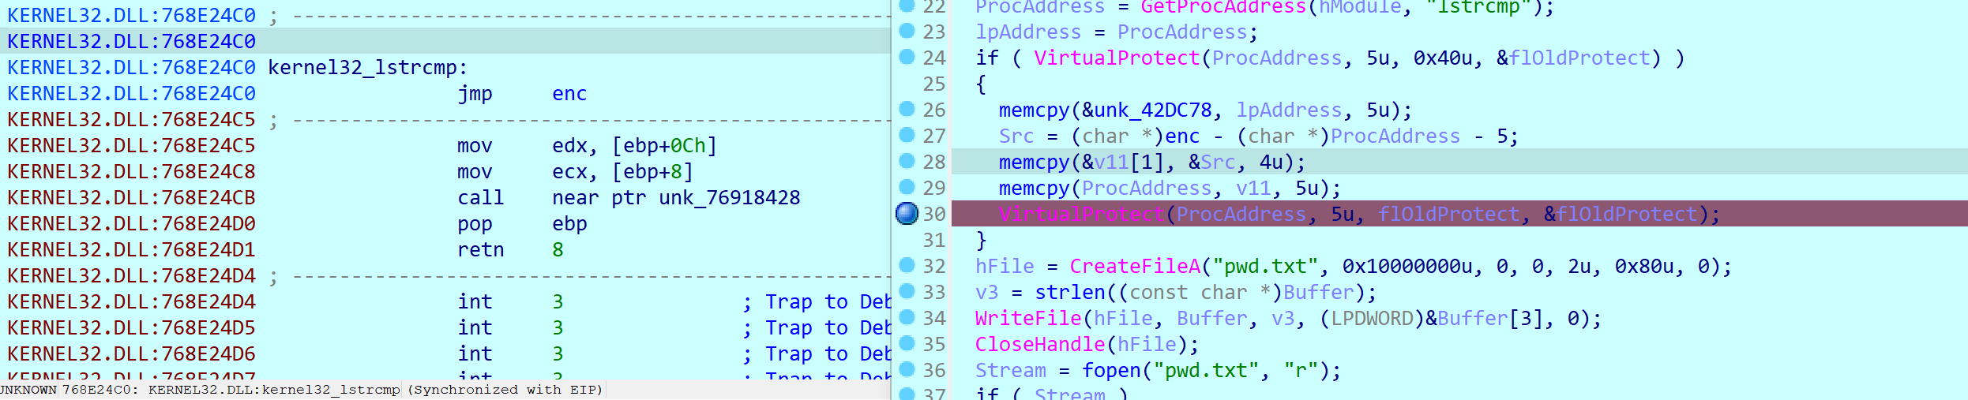Click the blue dot beside line 29
This screenshot has width=1968, height=400.
pyautogui.click(x=907, y=187)
